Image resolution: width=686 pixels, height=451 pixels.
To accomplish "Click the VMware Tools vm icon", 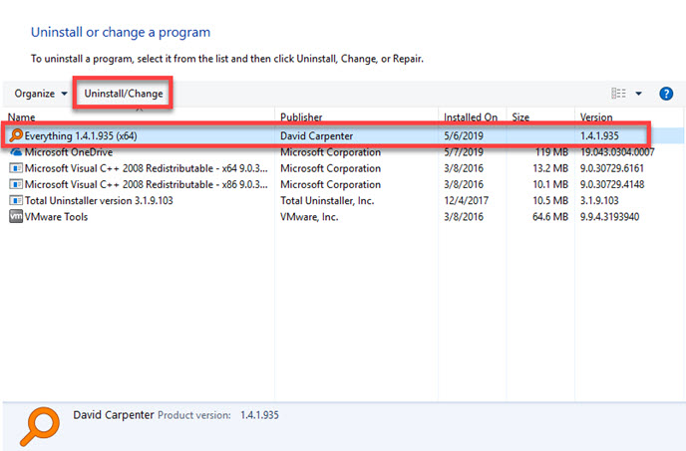I will point(16,217).
